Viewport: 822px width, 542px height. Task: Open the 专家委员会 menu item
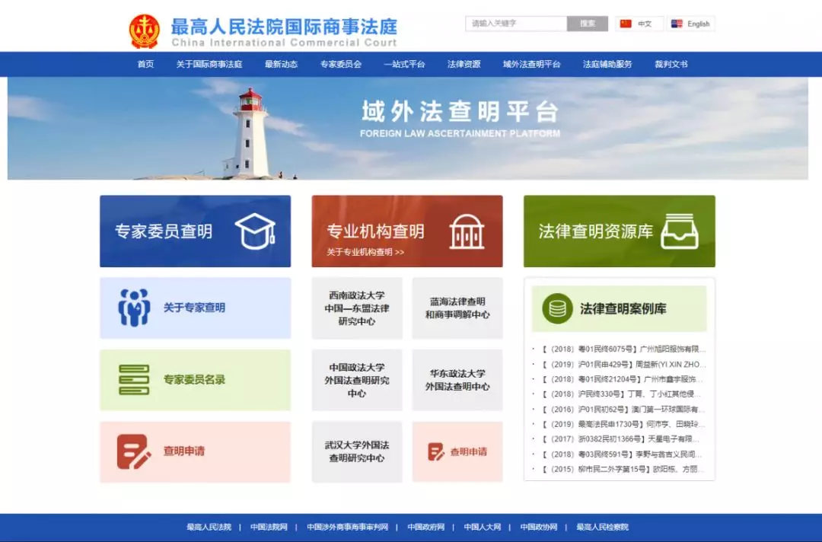pyautogui.click(x=341, y=65)
